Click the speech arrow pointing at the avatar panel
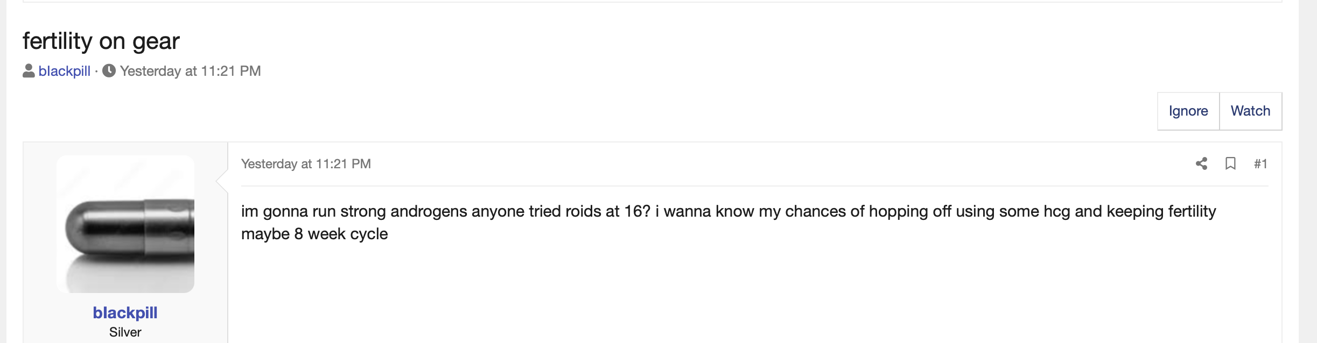Image resolution: width=1317 pixels, height=343 pixels. [222, 182]
